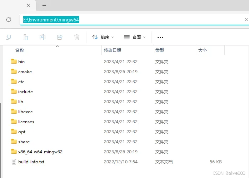This screenshot has height=178, width=249.
Task: Select the share folder icon
Action: point(14,142)
